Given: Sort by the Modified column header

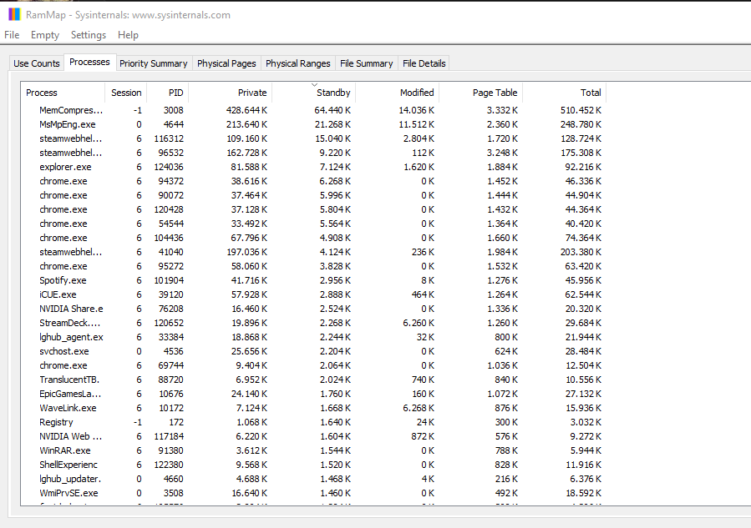Looking at the screenshot, I should (397, 93).
